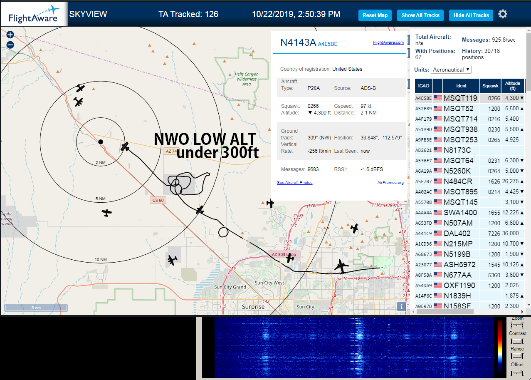Sort table by Altitude (ft) column header
This screenshot has height=380, width=531.
coord(513,86)
